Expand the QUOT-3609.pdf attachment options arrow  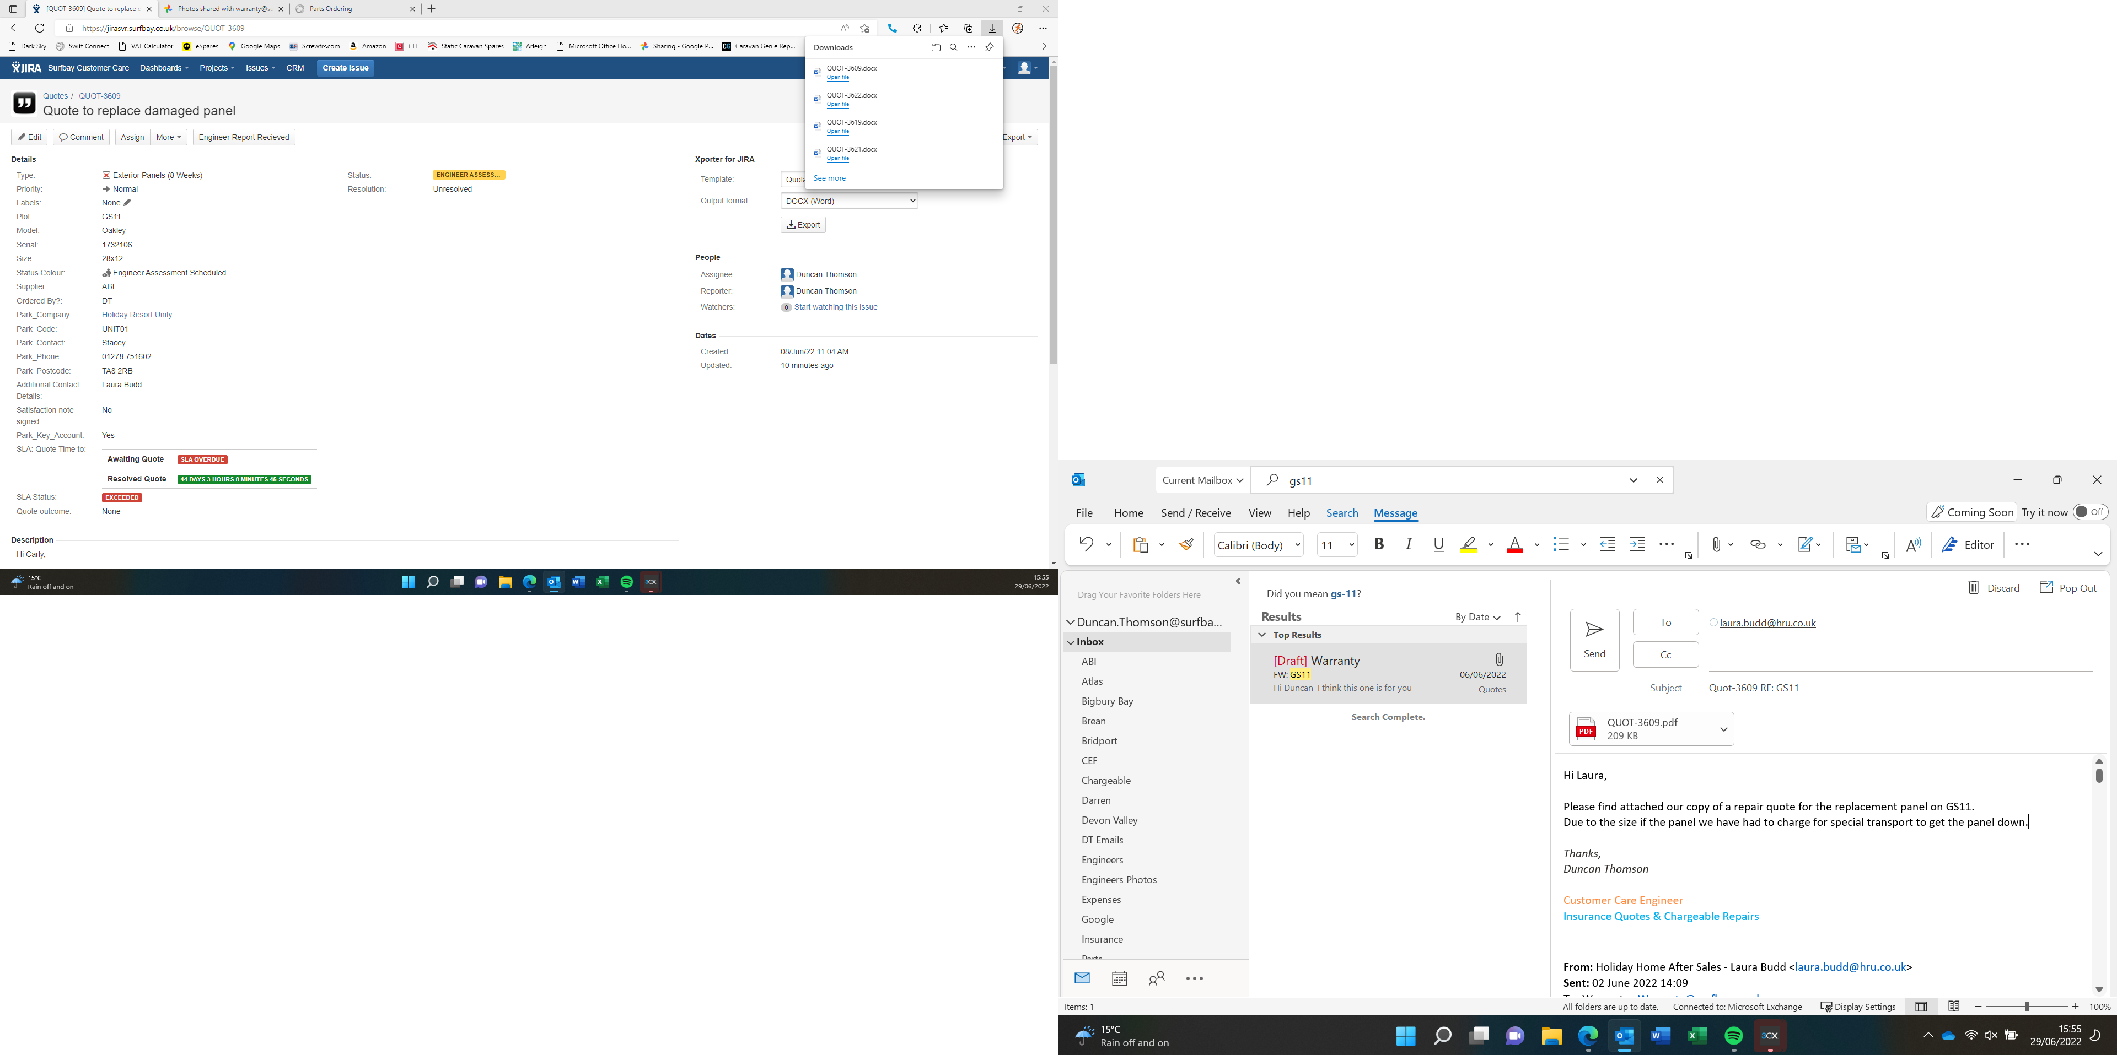tap(1723, 729)
